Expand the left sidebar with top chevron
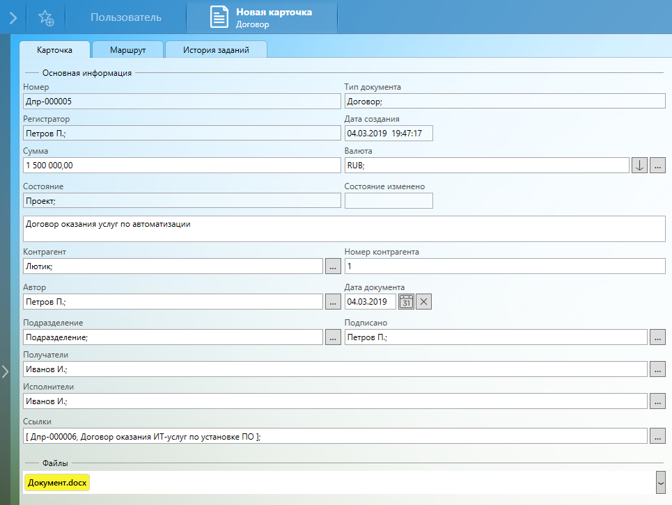This screenshot has height=505, width=672. pos(13,17)
